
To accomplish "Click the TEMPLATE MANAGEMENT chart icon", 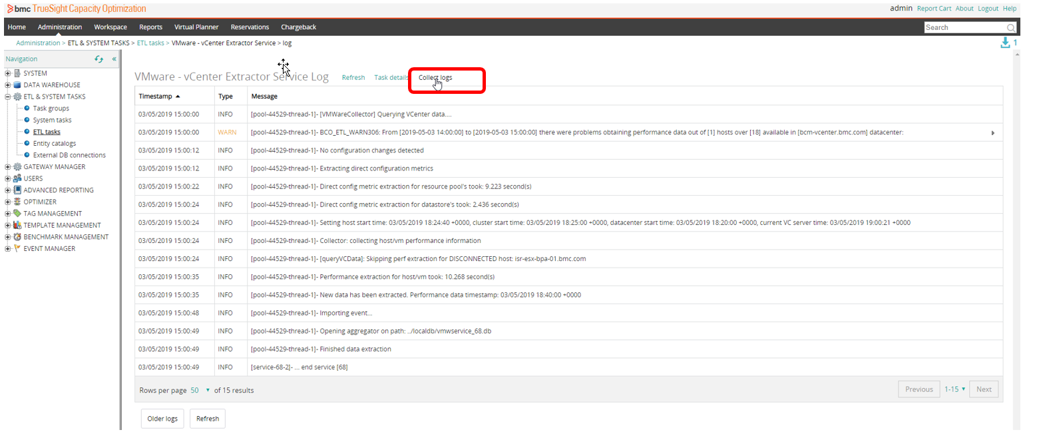I will pos(17,225).
